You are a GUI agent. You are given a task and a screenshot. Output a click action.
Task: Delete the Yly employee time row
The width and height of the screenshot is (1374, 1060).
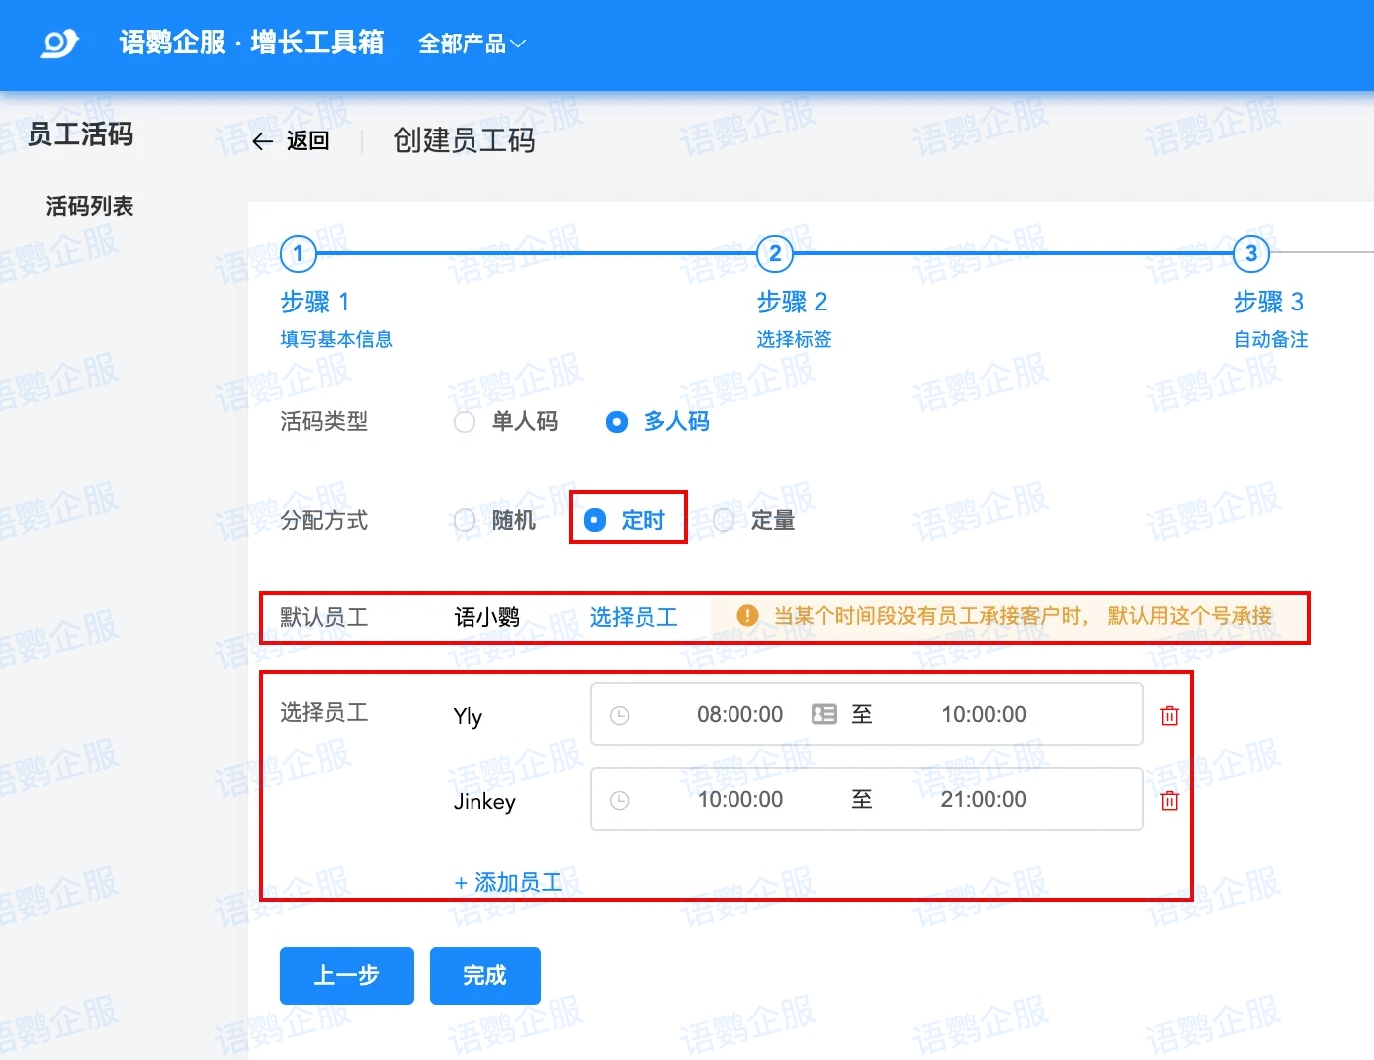coord(1169,715)
